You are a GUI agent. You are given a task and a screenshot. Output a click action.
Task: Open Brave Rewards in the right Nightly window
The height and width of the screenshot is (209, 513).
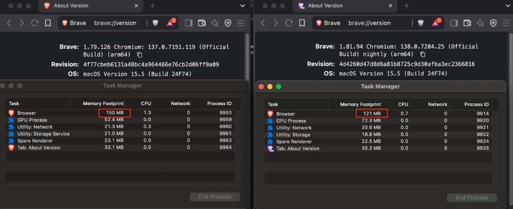point(436,23)
